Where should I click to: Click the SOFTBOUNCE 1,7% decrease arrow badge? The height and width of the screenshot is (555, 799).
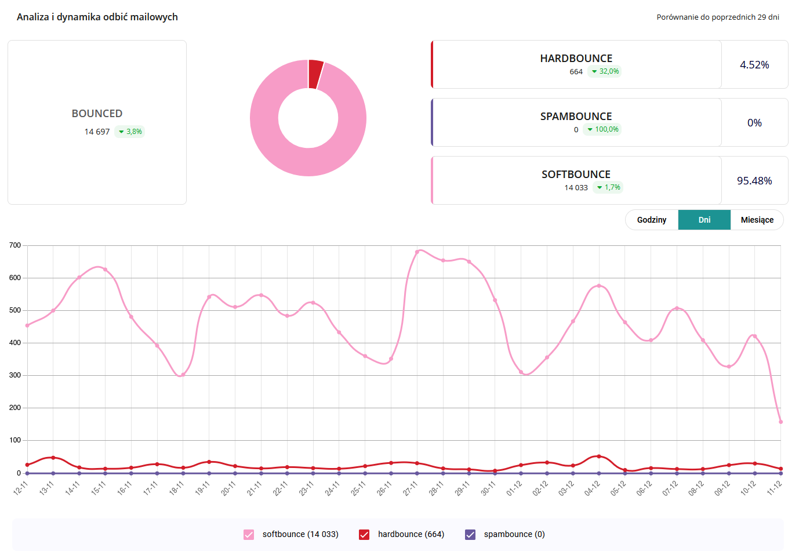608,187
